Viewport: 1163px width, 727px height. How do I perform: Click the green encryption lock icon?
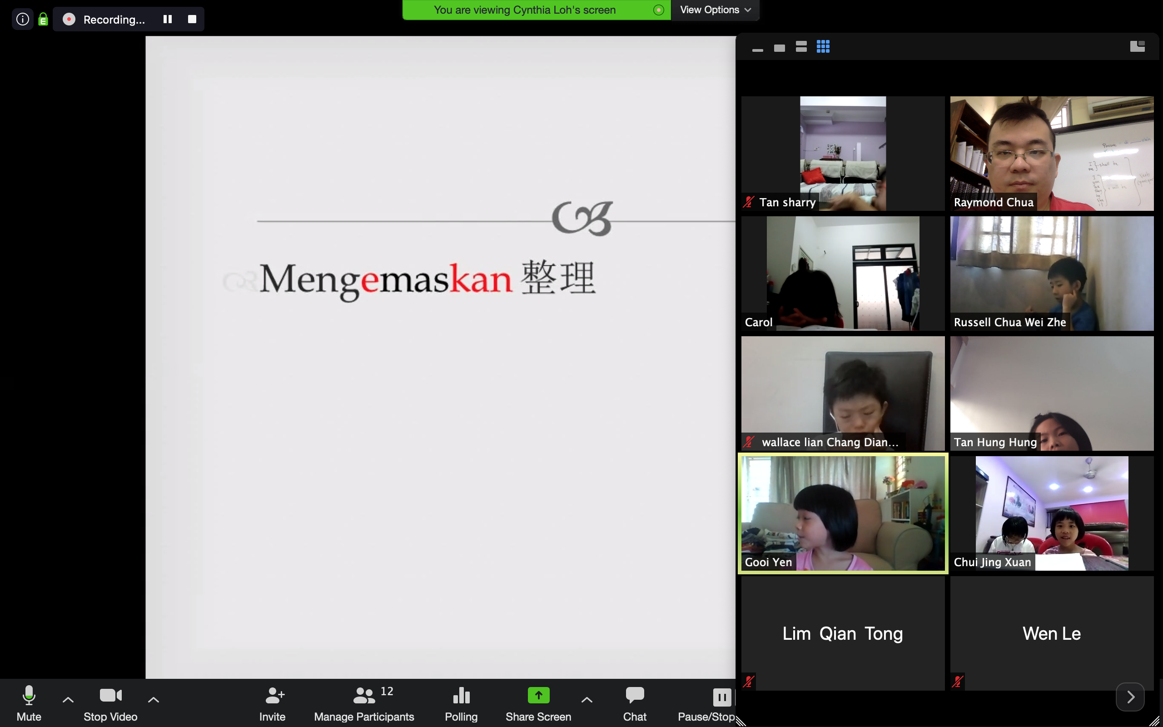(43, 19)
